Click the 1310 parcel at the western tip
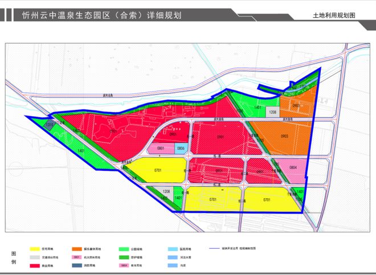The image size is (376, 275). click(50, 125)
